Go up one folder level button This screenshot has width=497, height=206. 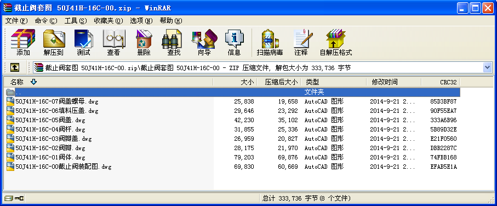(x=15, y=67)
